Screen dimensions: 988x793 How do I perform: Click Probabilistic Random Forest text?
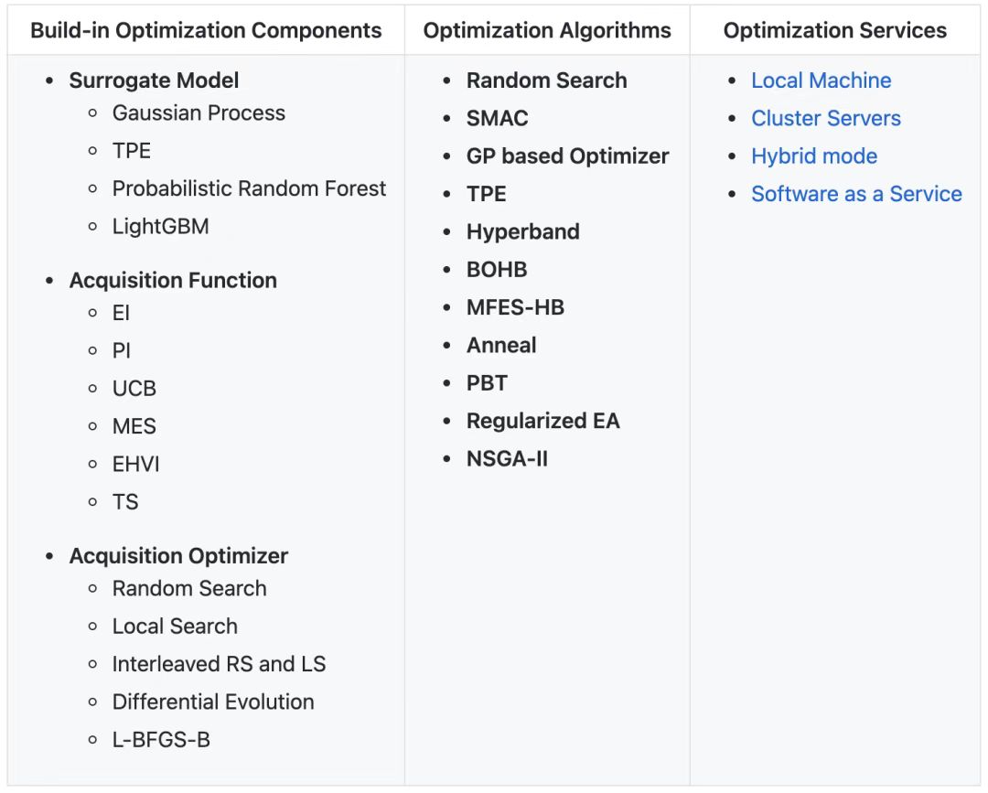coord(249,188)
